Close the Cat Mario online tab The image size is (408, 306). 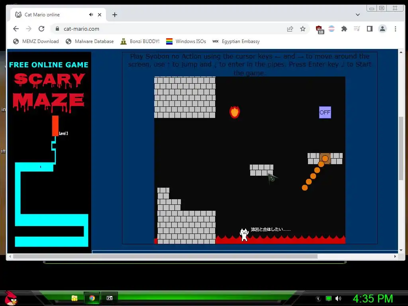[99, 15]
